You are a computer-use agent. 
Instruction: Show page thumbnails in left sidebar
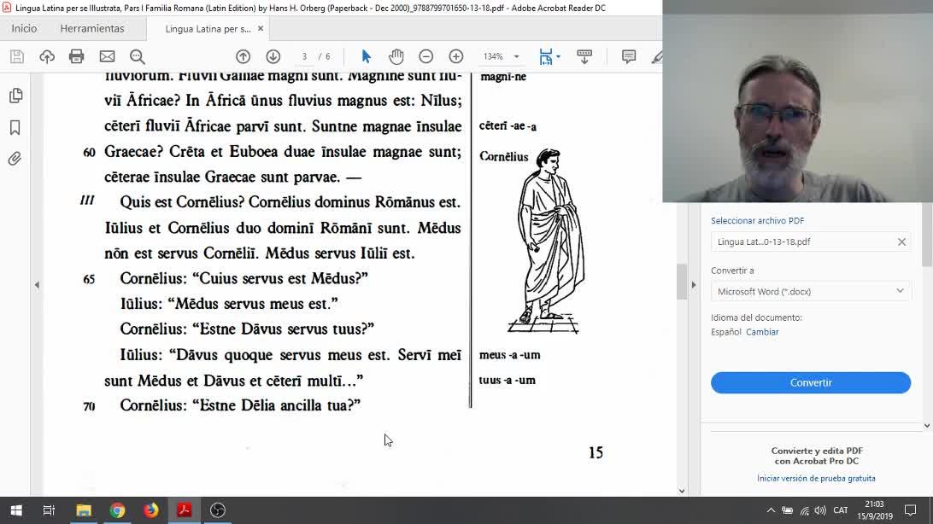coord(15,96)
